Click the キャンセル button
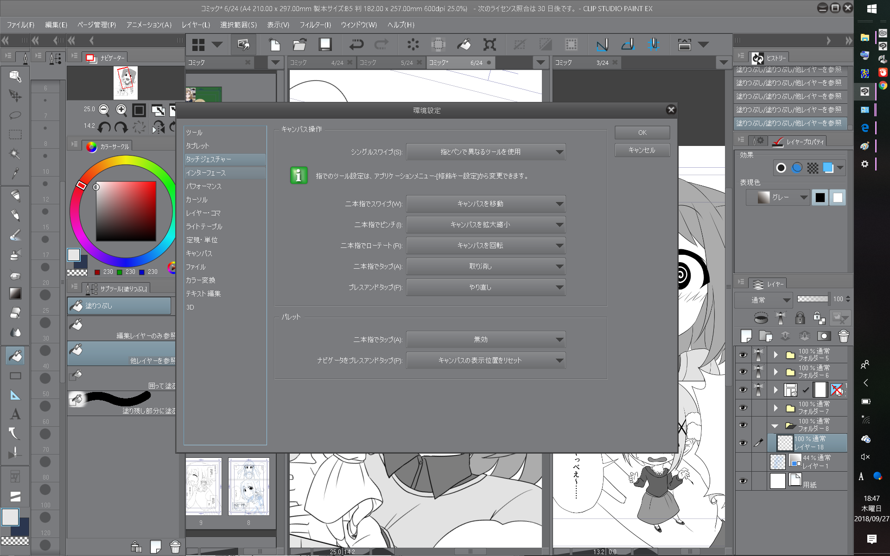The width and height of the screenshot is (890, 556). tap(642, 150)
